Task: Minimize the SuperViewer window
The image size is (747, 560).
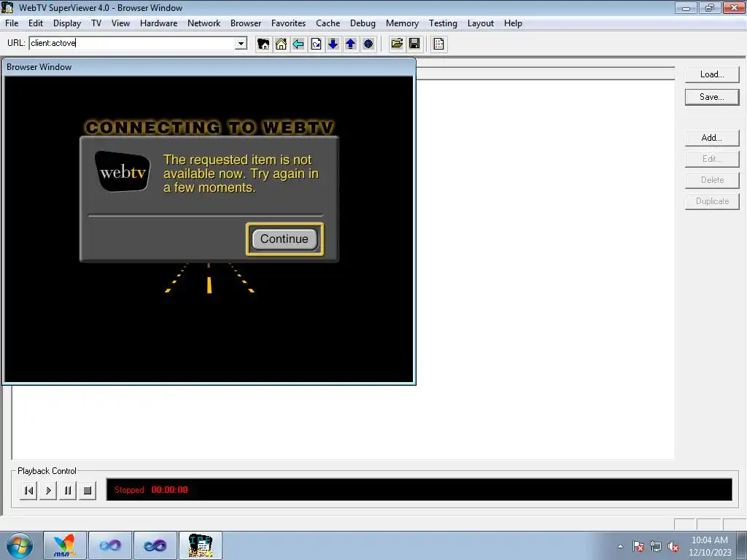Action: coord(686,7)
